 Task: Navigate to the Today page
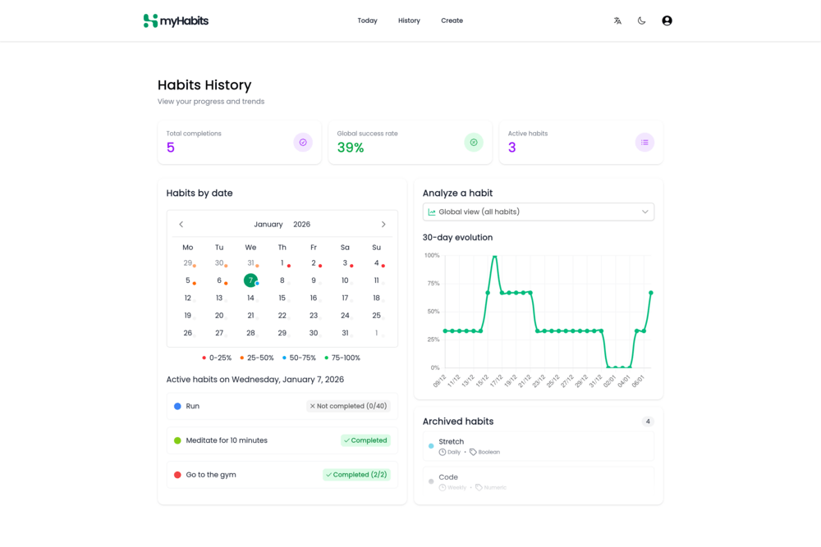(x=367, y=21)
